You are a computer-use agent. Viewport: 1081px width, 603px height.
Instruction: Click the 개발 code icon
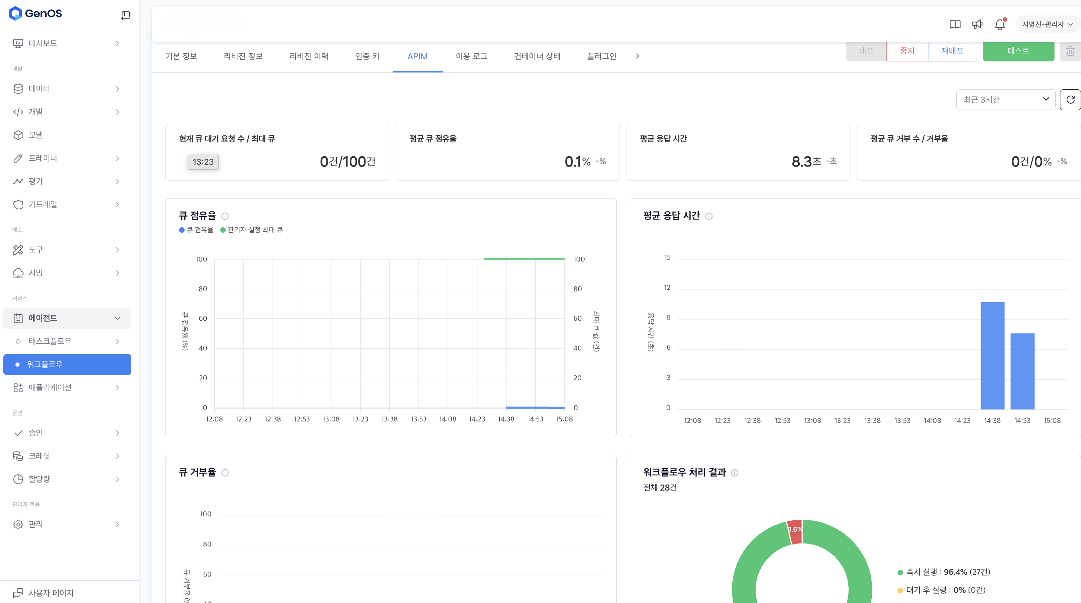(x=18, y=112)
